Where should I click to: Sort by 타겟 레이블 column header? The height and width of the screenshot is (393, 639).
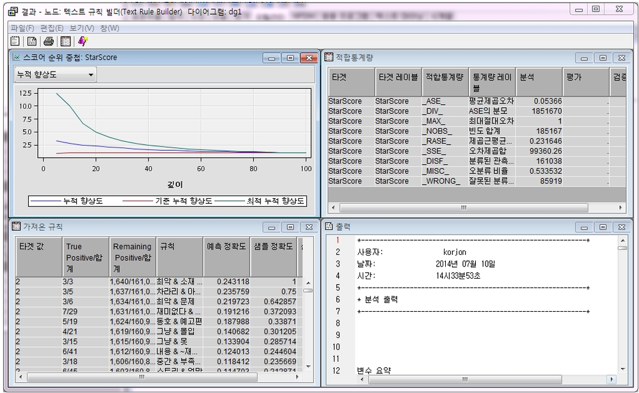tap(398, 82)
